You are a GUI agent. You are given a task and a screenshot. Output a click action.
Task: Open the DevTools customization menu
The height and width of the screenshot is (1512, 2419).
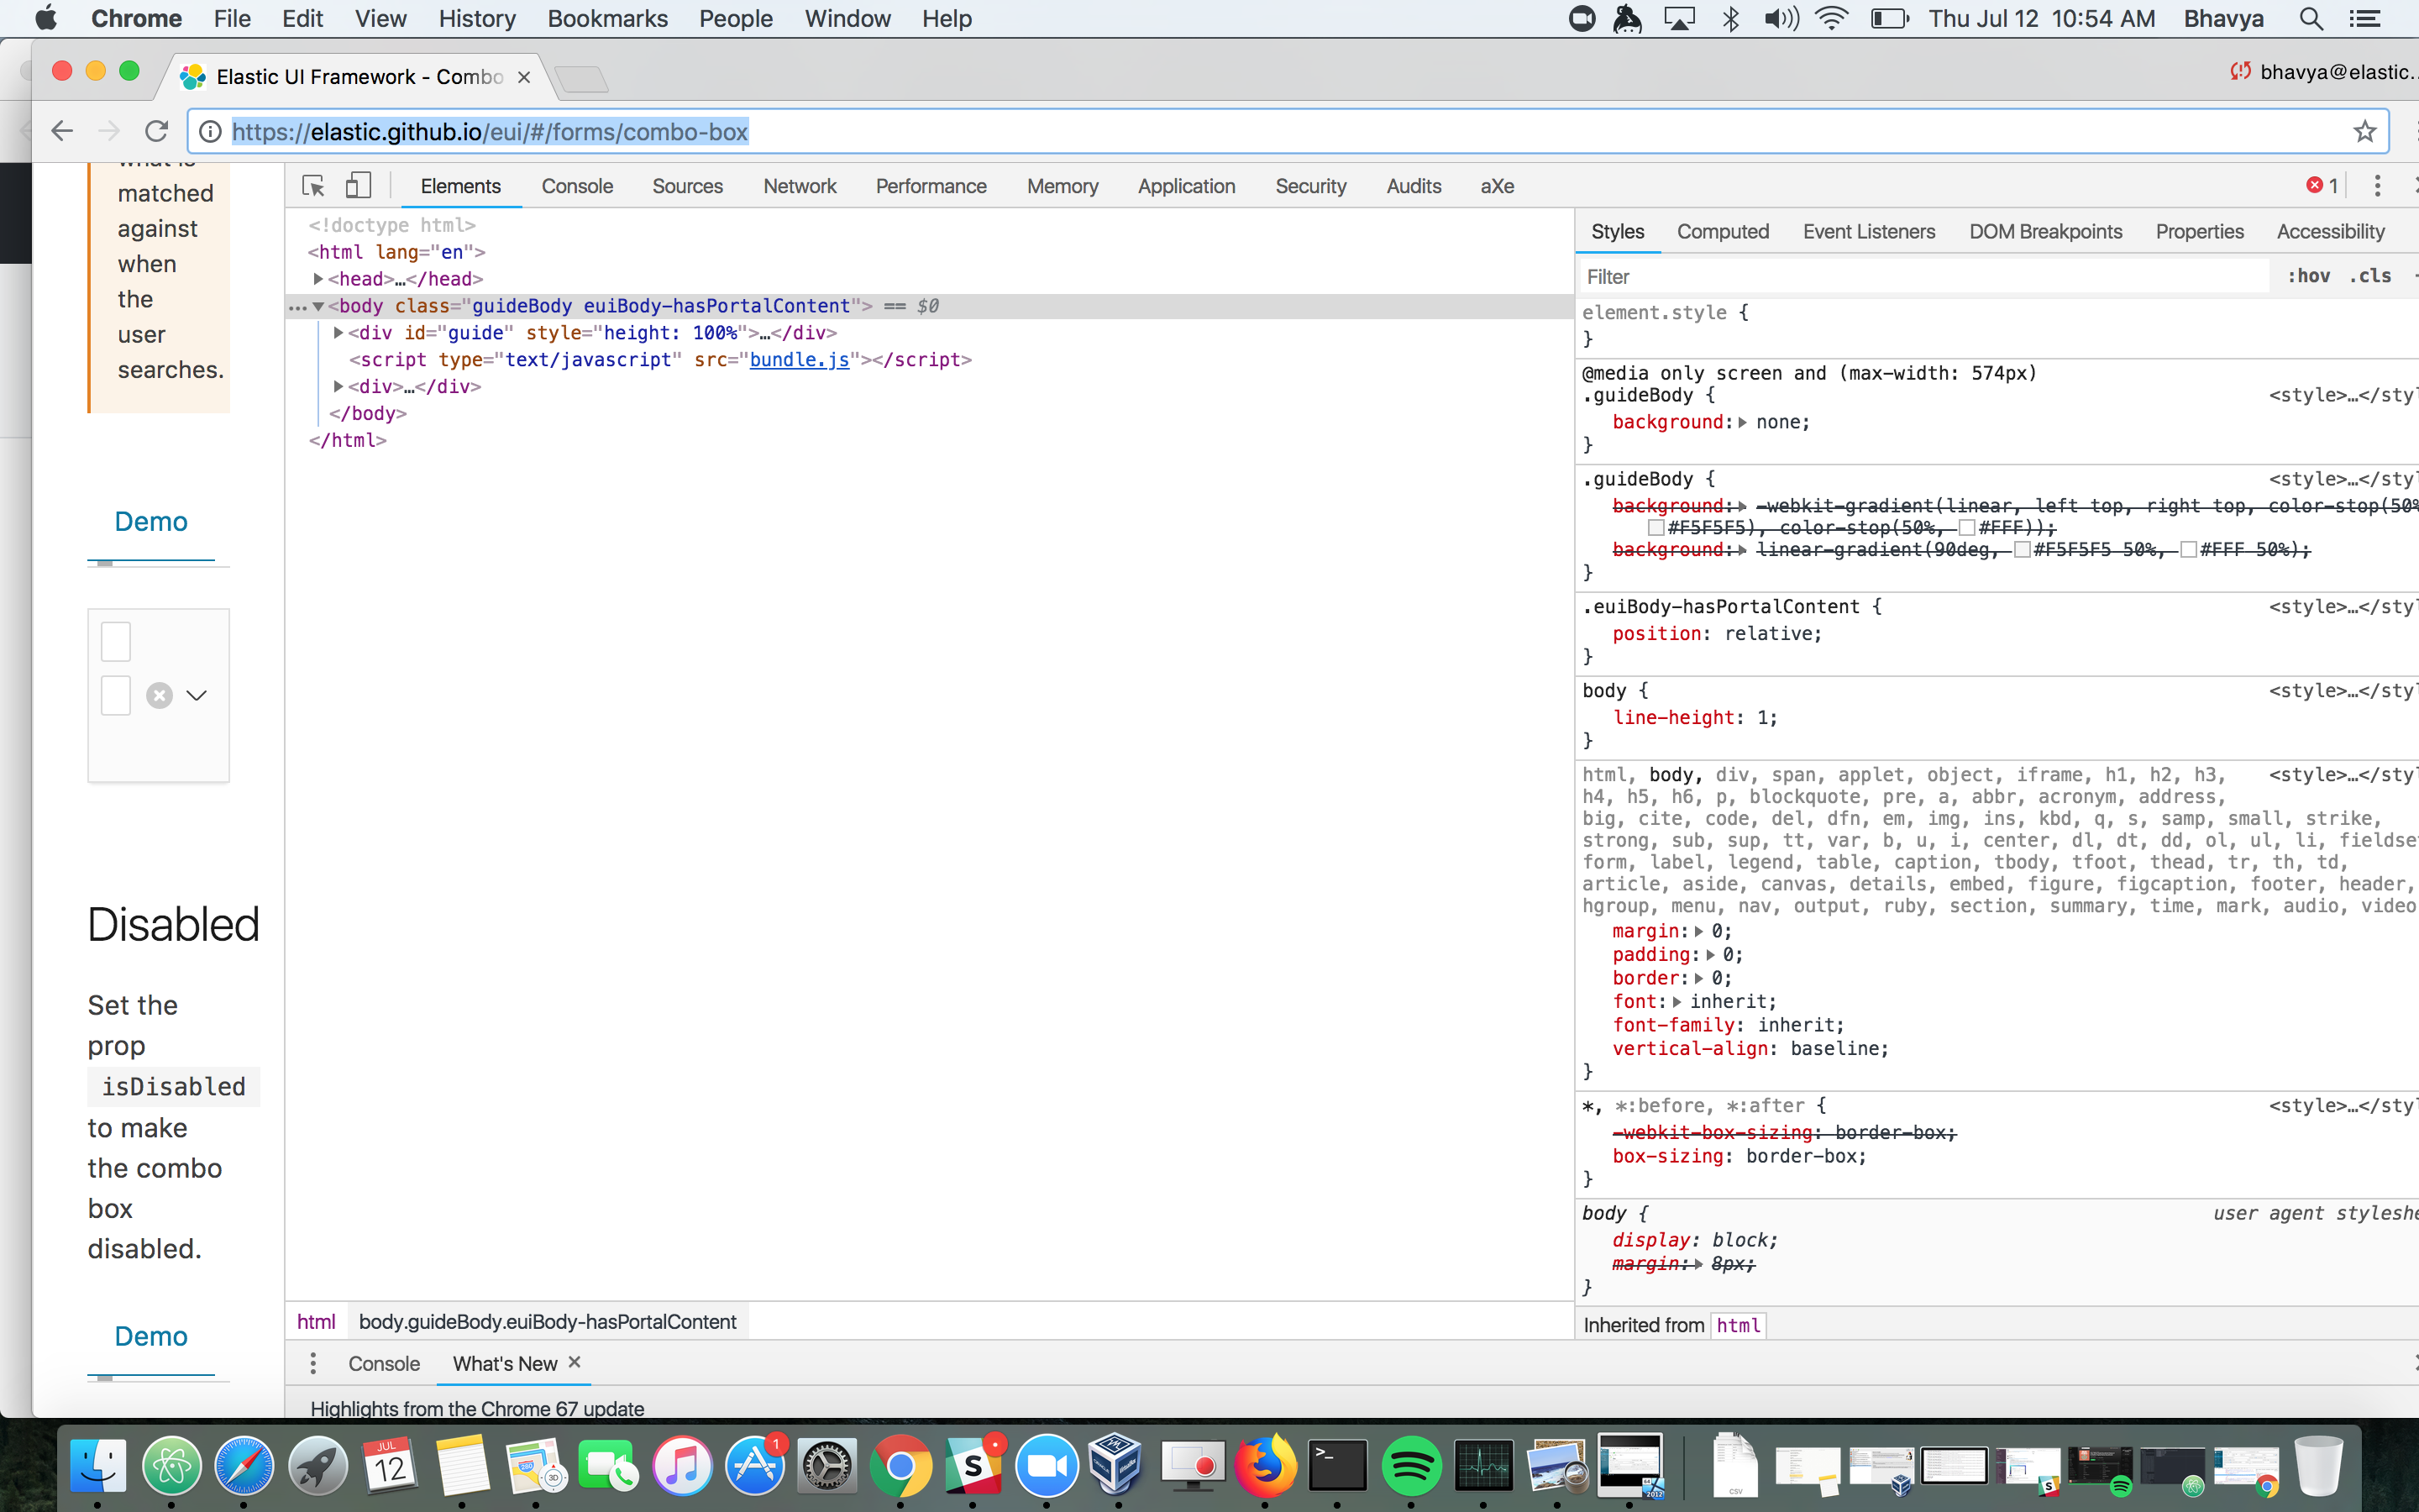pyautogui.click(x=2377, y=185)
